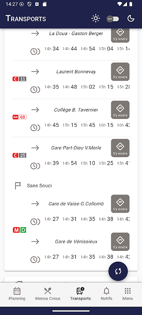The image size is (142, 315).
Task: Toggle the dark mode switch
Action: click(113, 19)
